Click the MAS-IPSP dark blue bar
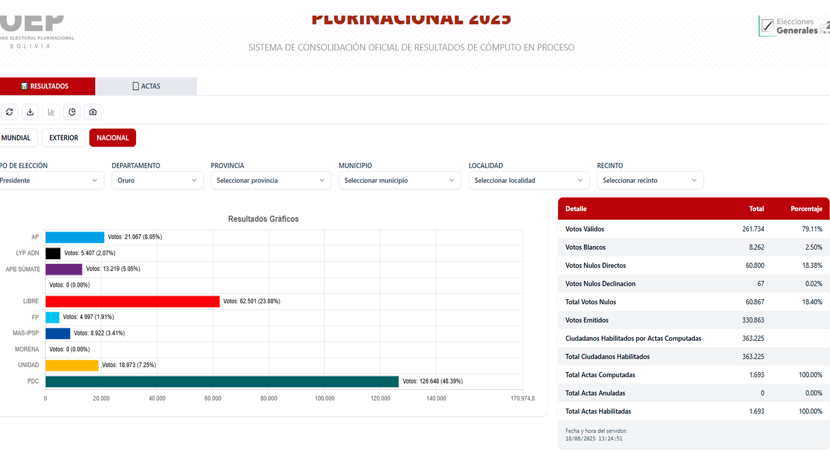830x467 pixels. pos(58,333)
